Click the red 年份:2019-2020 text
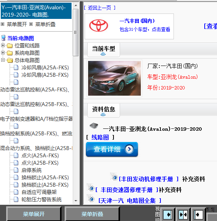 pyautogui.click(x=166, y=88)
